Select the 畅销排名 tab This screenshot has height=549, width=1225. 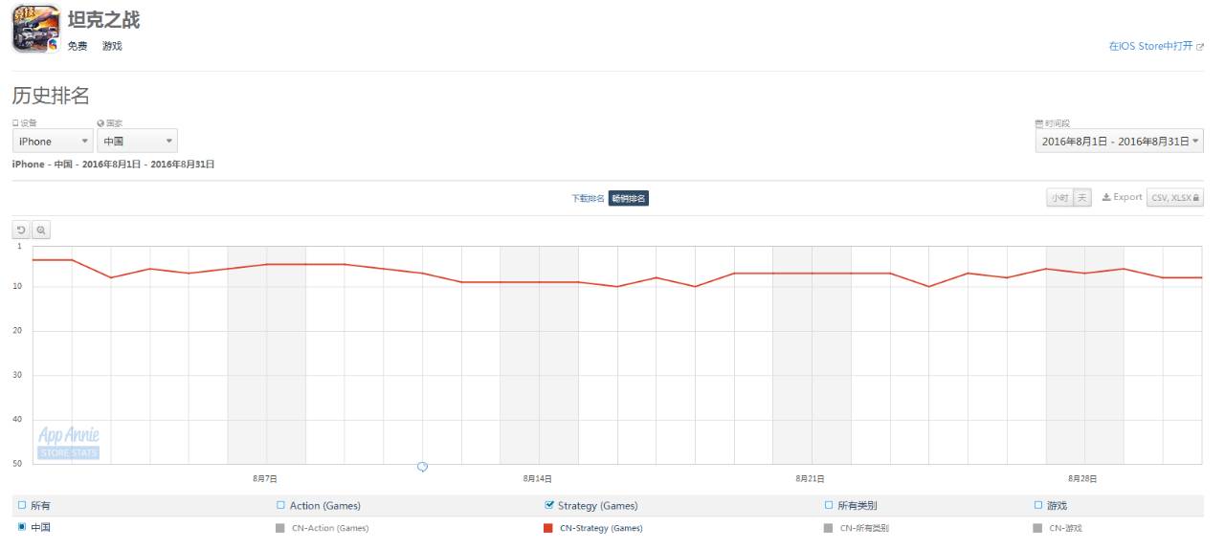(629, 198)
